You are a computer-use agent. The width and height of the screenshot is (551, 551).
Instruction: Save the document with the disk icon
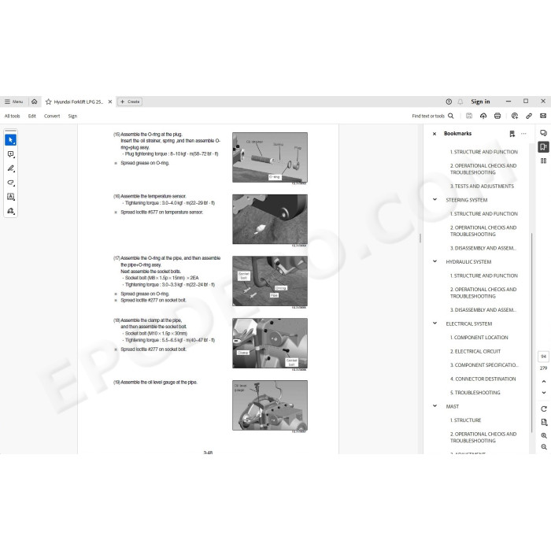click(x=469, y=116)
